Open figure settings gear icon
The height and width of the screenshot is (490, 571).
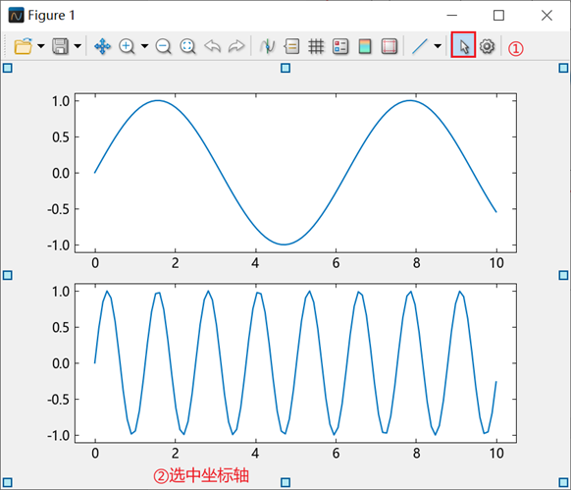click(487, 47)
